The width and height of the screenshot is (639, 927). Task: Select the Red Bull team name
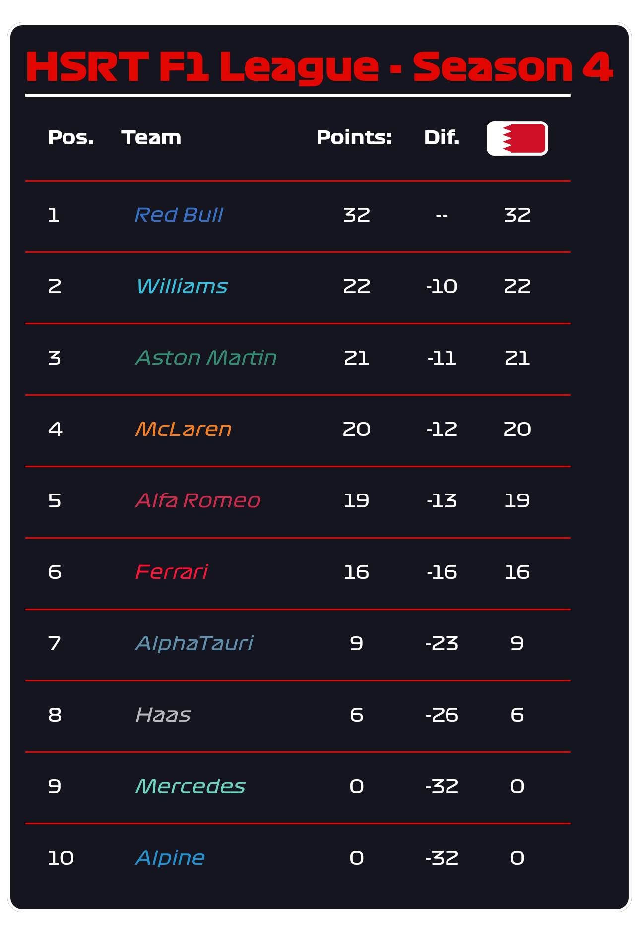(x=179, y=215)
